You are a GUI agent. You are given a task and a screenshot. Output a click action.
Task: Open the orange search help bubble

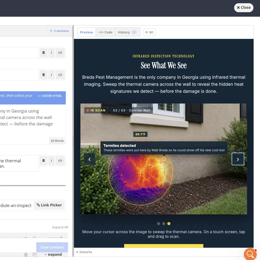[250, 254]
